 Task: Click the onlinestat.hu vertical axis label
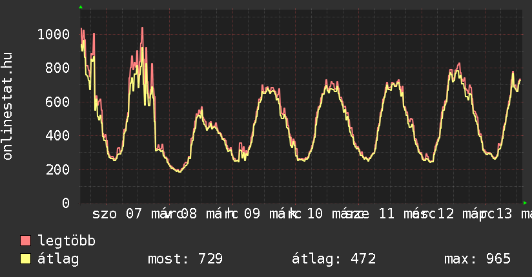coord(8,106)
